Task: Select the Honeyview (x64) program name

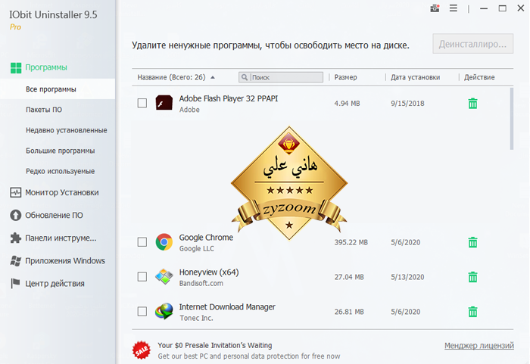Action: [x=209, y=272]
